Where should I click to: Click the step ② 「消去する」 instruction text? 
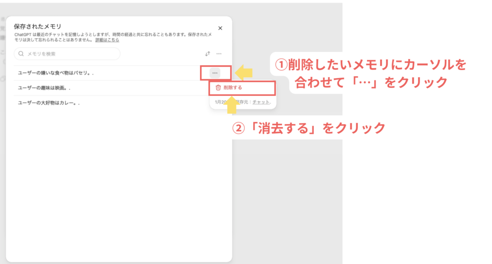[x=308, y=128]
